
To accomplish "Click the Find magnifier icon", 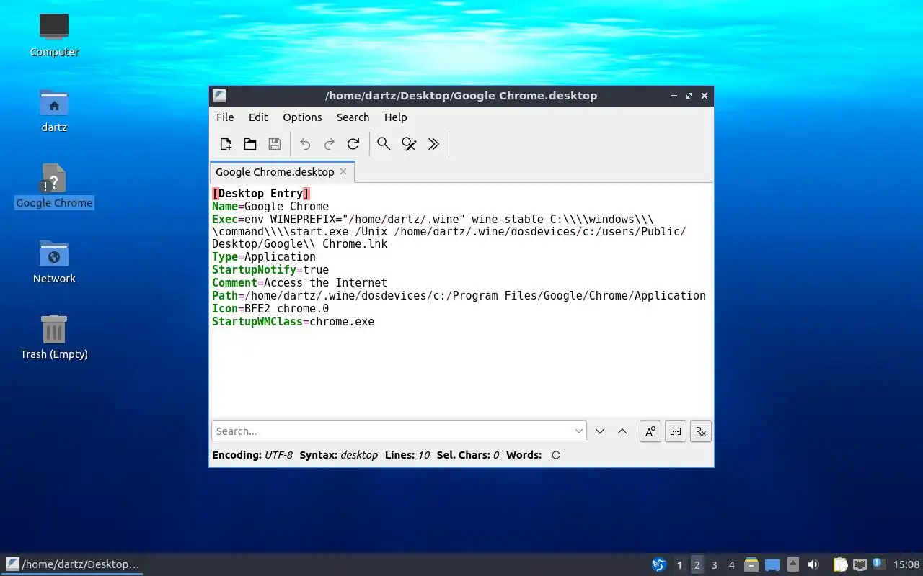I will pos(384,144).
